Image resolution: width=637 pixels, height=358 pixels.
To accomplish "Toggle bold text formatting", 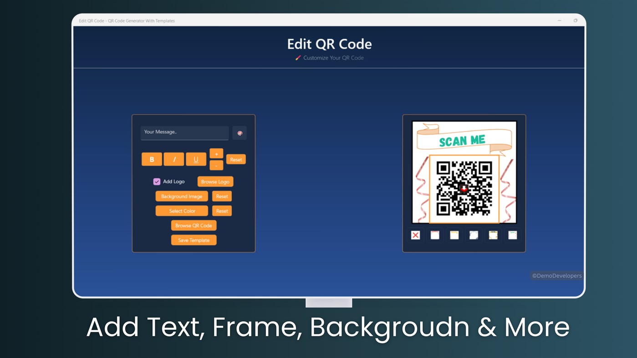I will coord(152,159).
